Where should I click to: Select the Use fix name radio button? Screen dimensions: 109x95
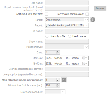point(70,36)
